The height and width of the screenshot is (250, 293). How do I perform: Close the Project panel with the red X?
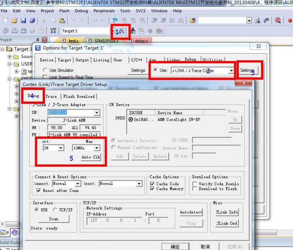click(x=45, y=40)
